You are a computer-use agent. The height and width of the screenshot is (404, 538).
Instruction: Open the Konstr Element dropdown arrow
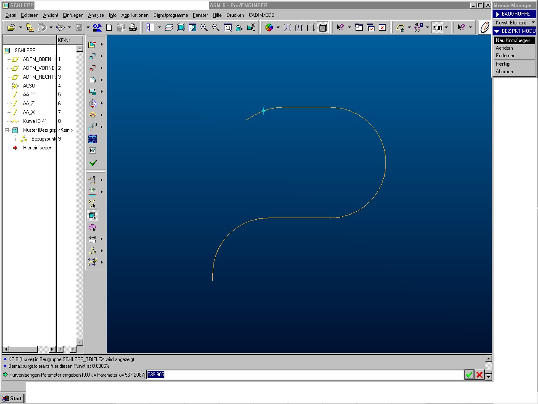533,23
